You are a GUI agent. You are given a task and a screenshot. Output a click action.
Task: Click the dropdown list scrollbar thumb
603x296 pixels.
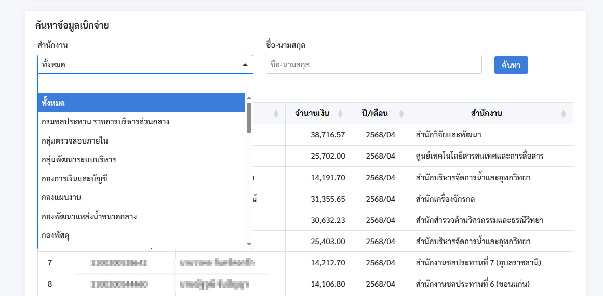point(249,118)
